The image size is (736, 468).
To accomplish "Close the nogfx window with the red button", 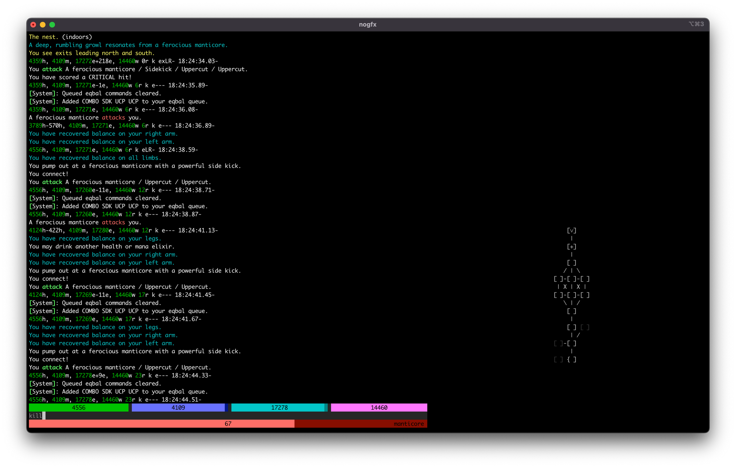I will (x=33, y=25).
